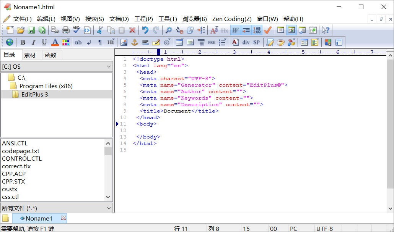
Task: Click the spell check ABC icon
Action: pos(76,30)
